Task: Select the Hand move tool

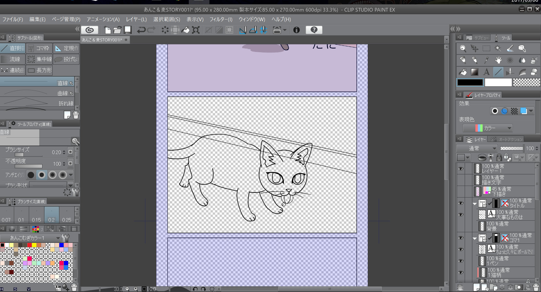Action: [x=498, y=60]
